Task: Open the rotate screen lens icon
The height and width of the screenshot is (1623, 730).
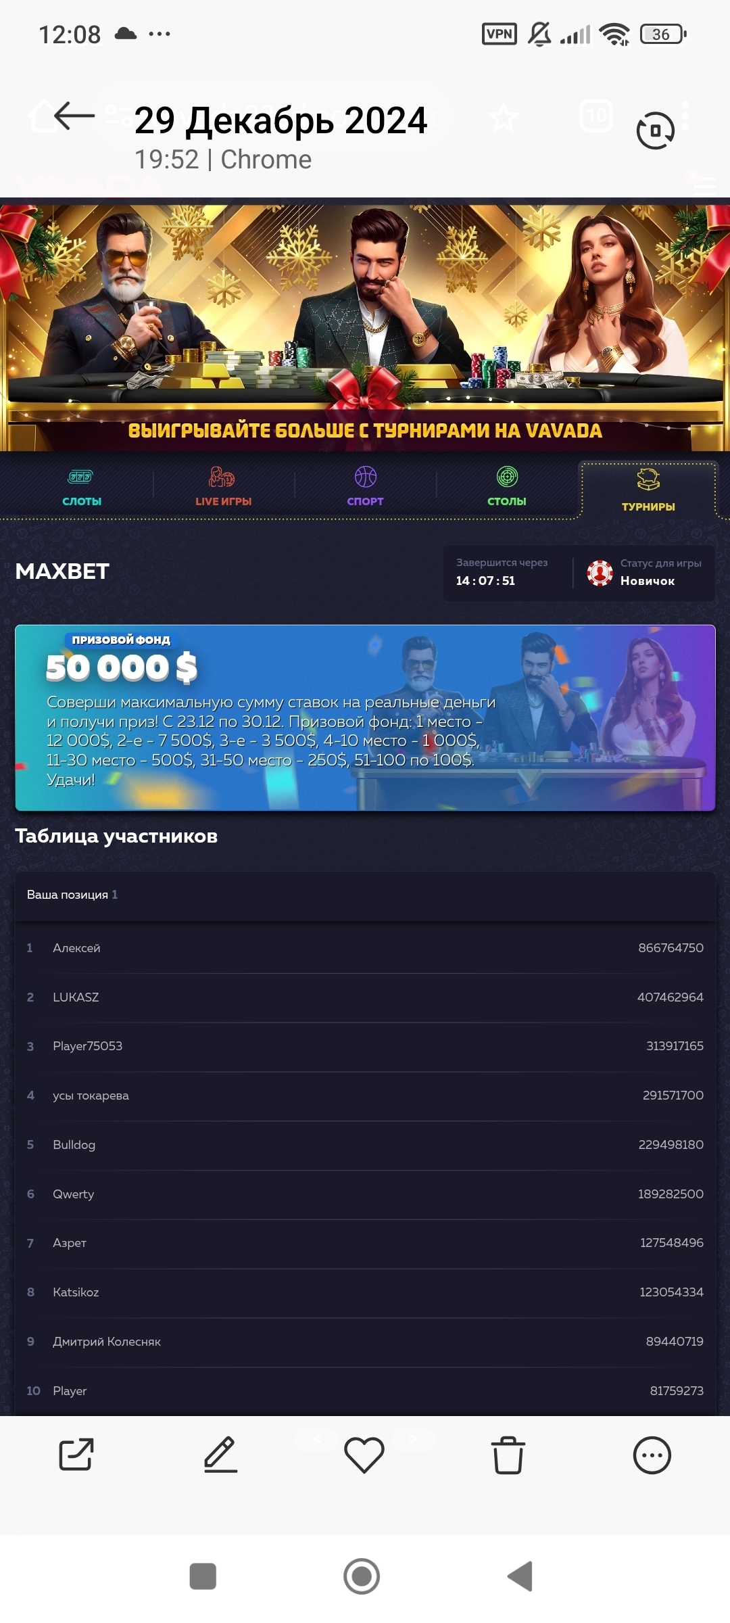Action: click(x=655, y=131)
